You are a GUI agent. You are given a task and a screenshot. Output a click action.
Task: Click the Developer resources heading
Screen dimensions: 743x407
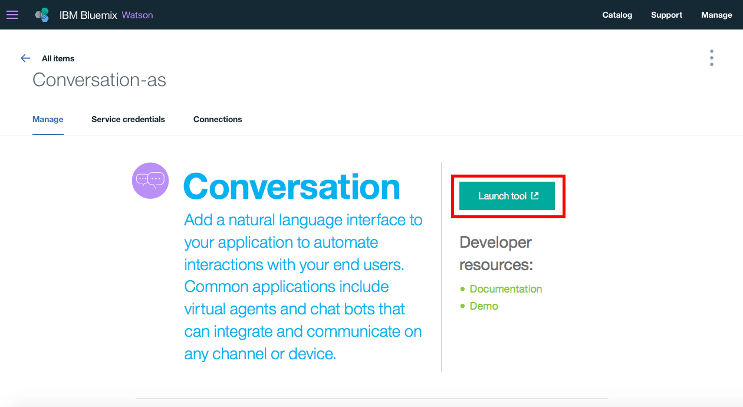click(x=496, y=253)
